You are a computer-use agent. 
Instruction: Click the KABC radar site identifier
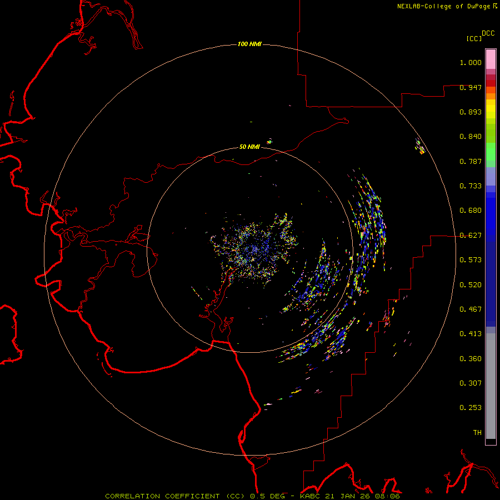(x=309, y=496)
